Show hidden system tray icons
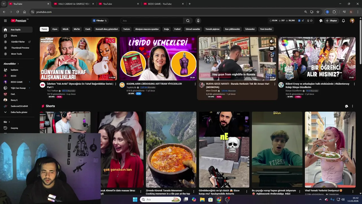Screen dimensions: 362x204 320,199
